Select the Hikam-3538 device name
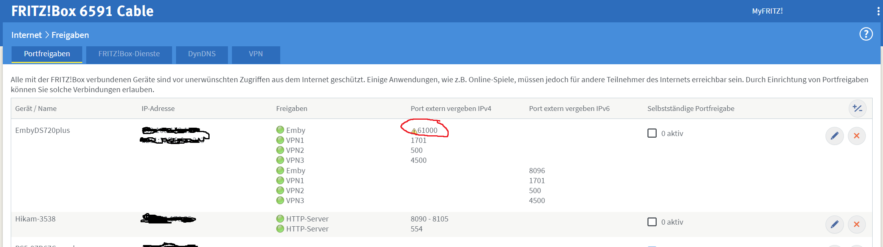The height and width of the screenshot is (247, 883). tap(36, 219)
